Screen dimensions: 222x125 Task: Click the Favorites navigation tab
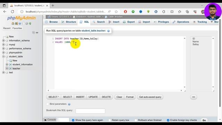tap(17, 28)
